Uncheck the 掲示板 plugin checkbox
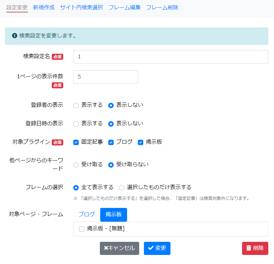The width and height of the screenshot is (274, 264). pos(141,142)
